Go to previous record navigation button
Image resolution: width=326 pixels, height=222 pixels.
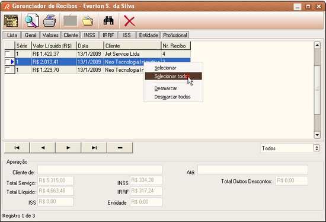coord(43,148)
